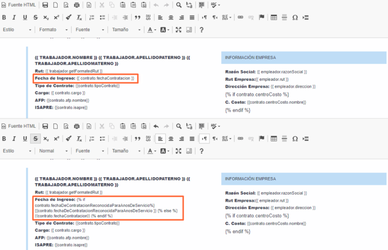Toggle Bold in the upper editor toolbar
388x250 pixels.
(4, 17)
